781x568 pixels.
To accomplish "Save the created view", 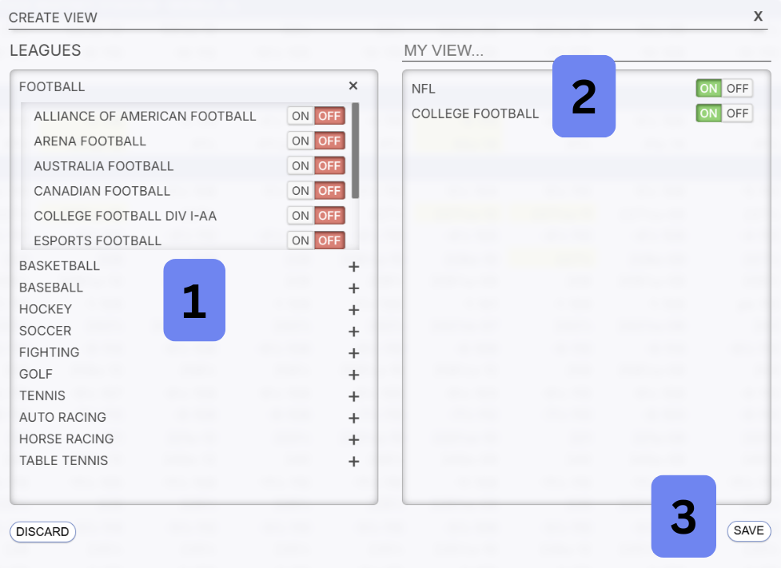I will point(748,530).
